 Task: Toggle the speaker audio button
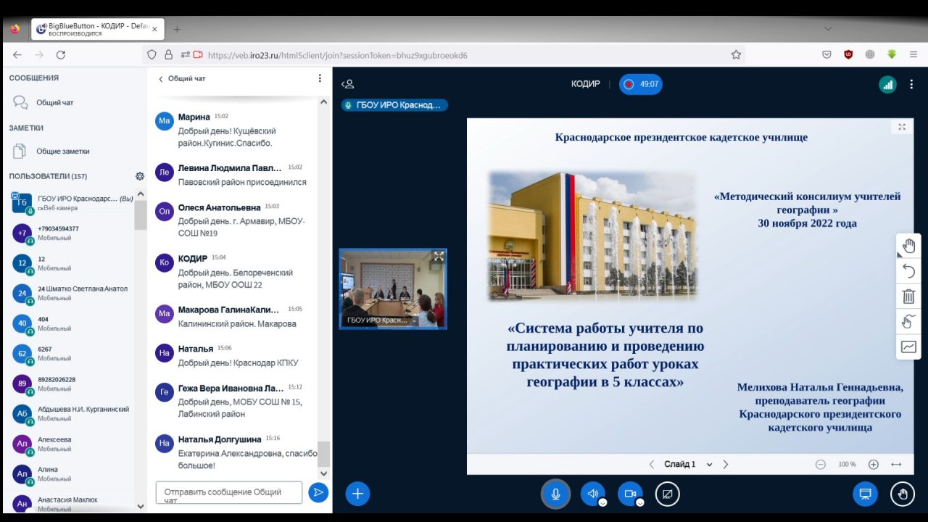tap(592, 494)
